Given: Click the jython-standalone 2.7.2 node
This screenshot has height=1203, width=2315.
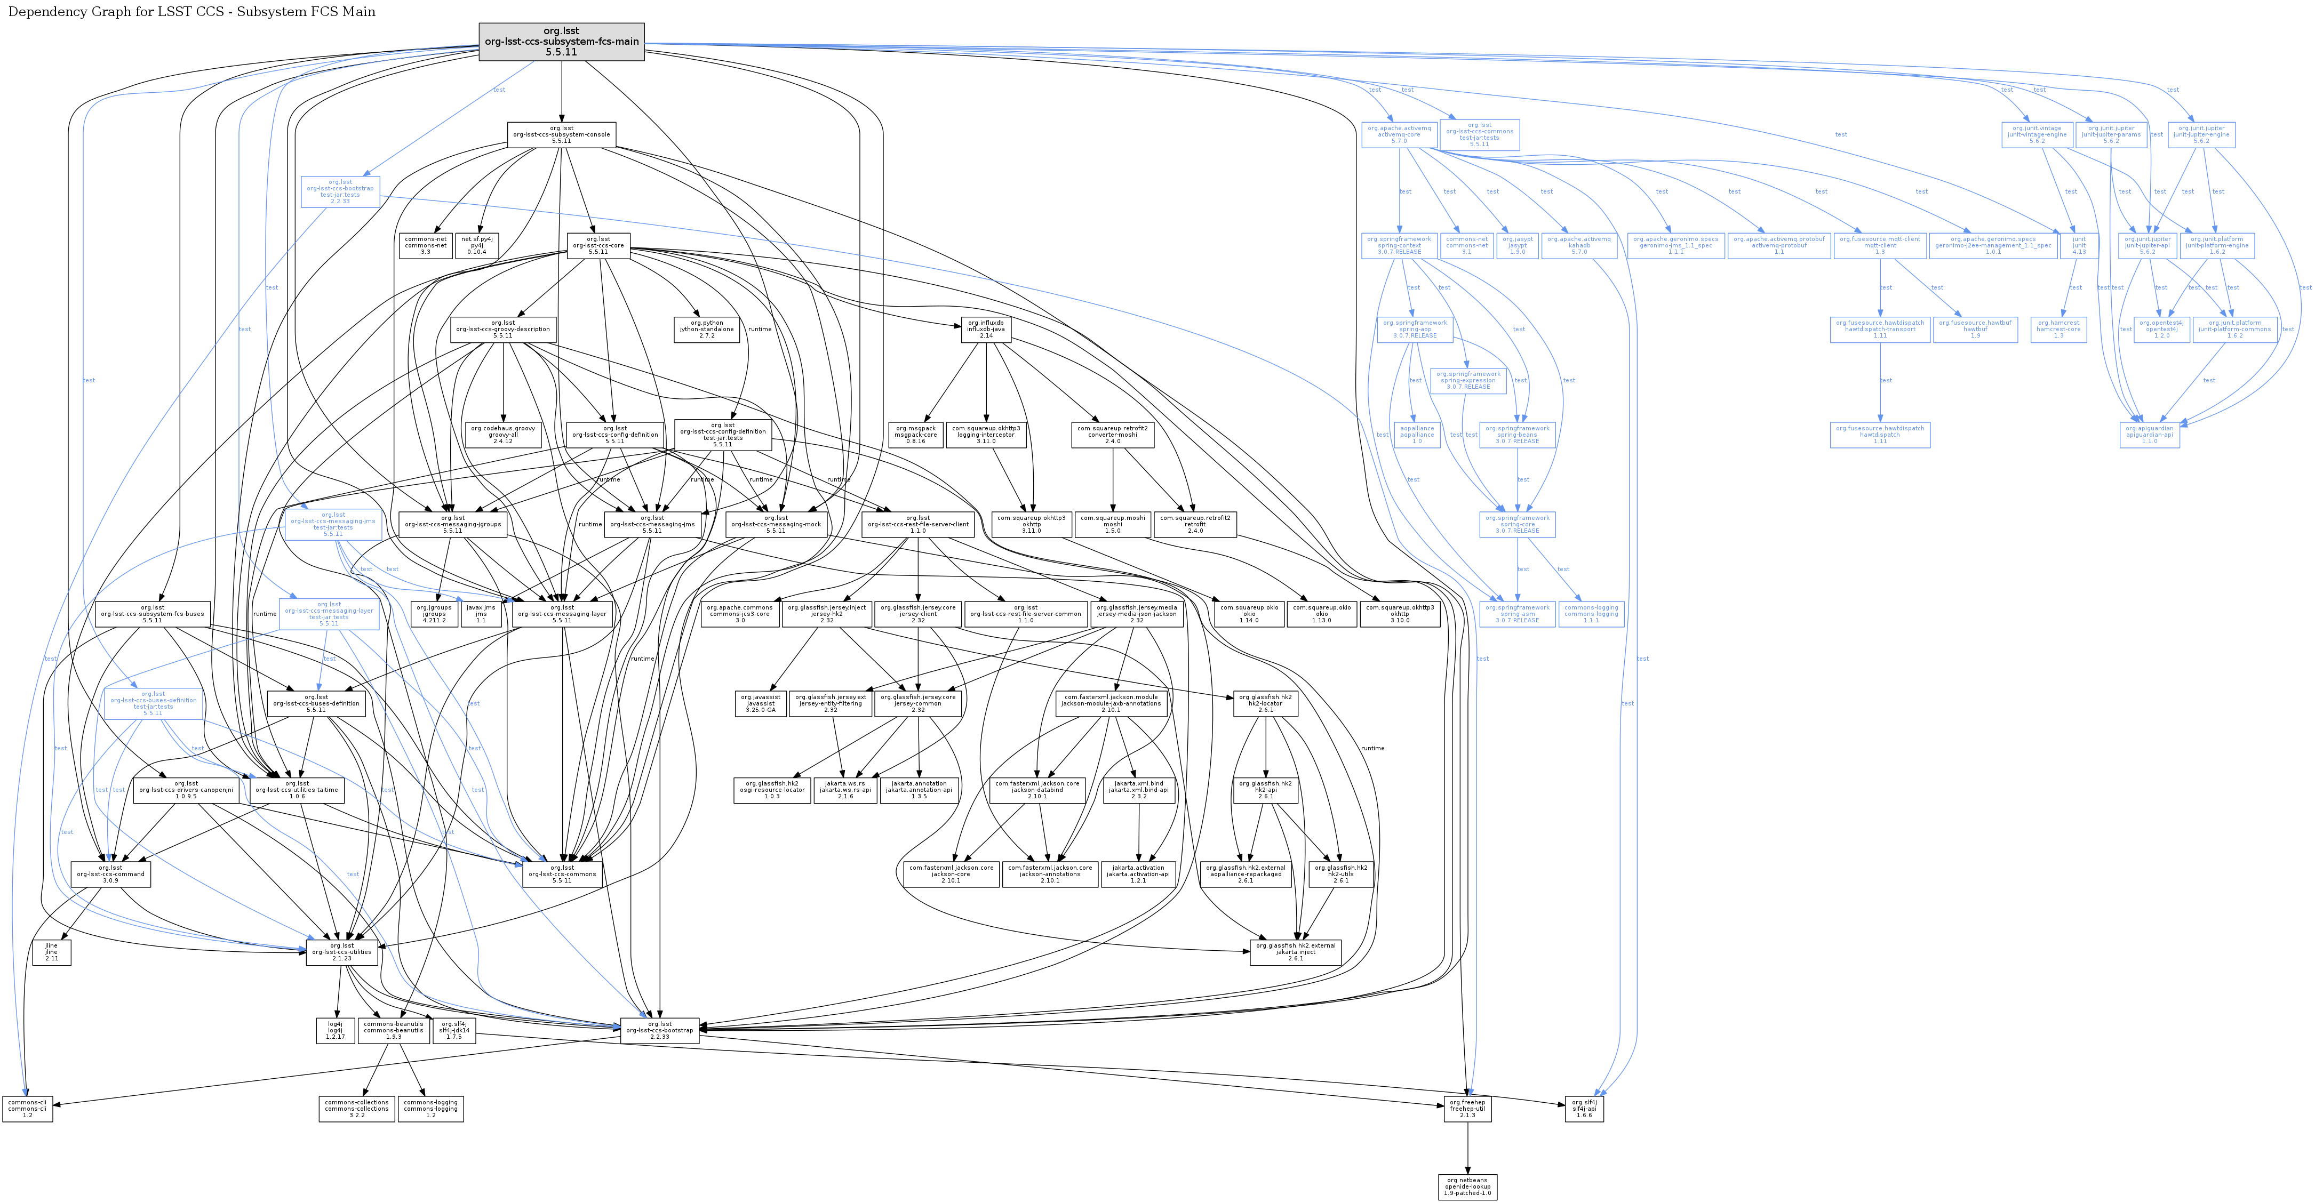Looking at the screenshot, I should coord(706,329).
